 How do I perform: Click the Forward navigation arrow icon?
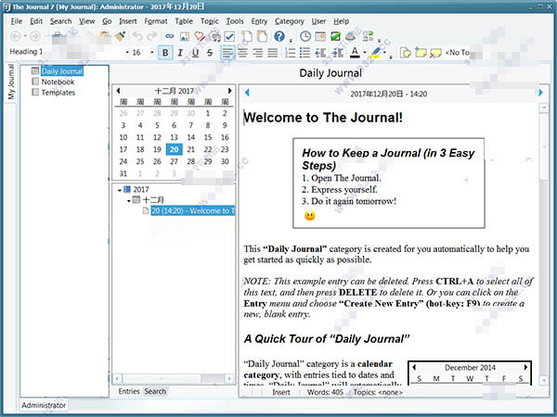pos(35,36)
